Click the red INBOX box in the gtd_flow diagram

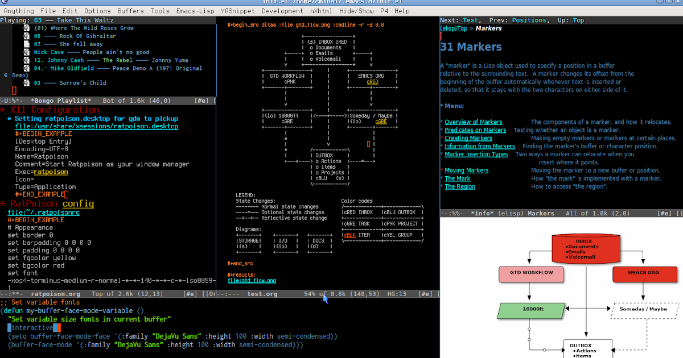pyautogui.click(x=586, y=249)
